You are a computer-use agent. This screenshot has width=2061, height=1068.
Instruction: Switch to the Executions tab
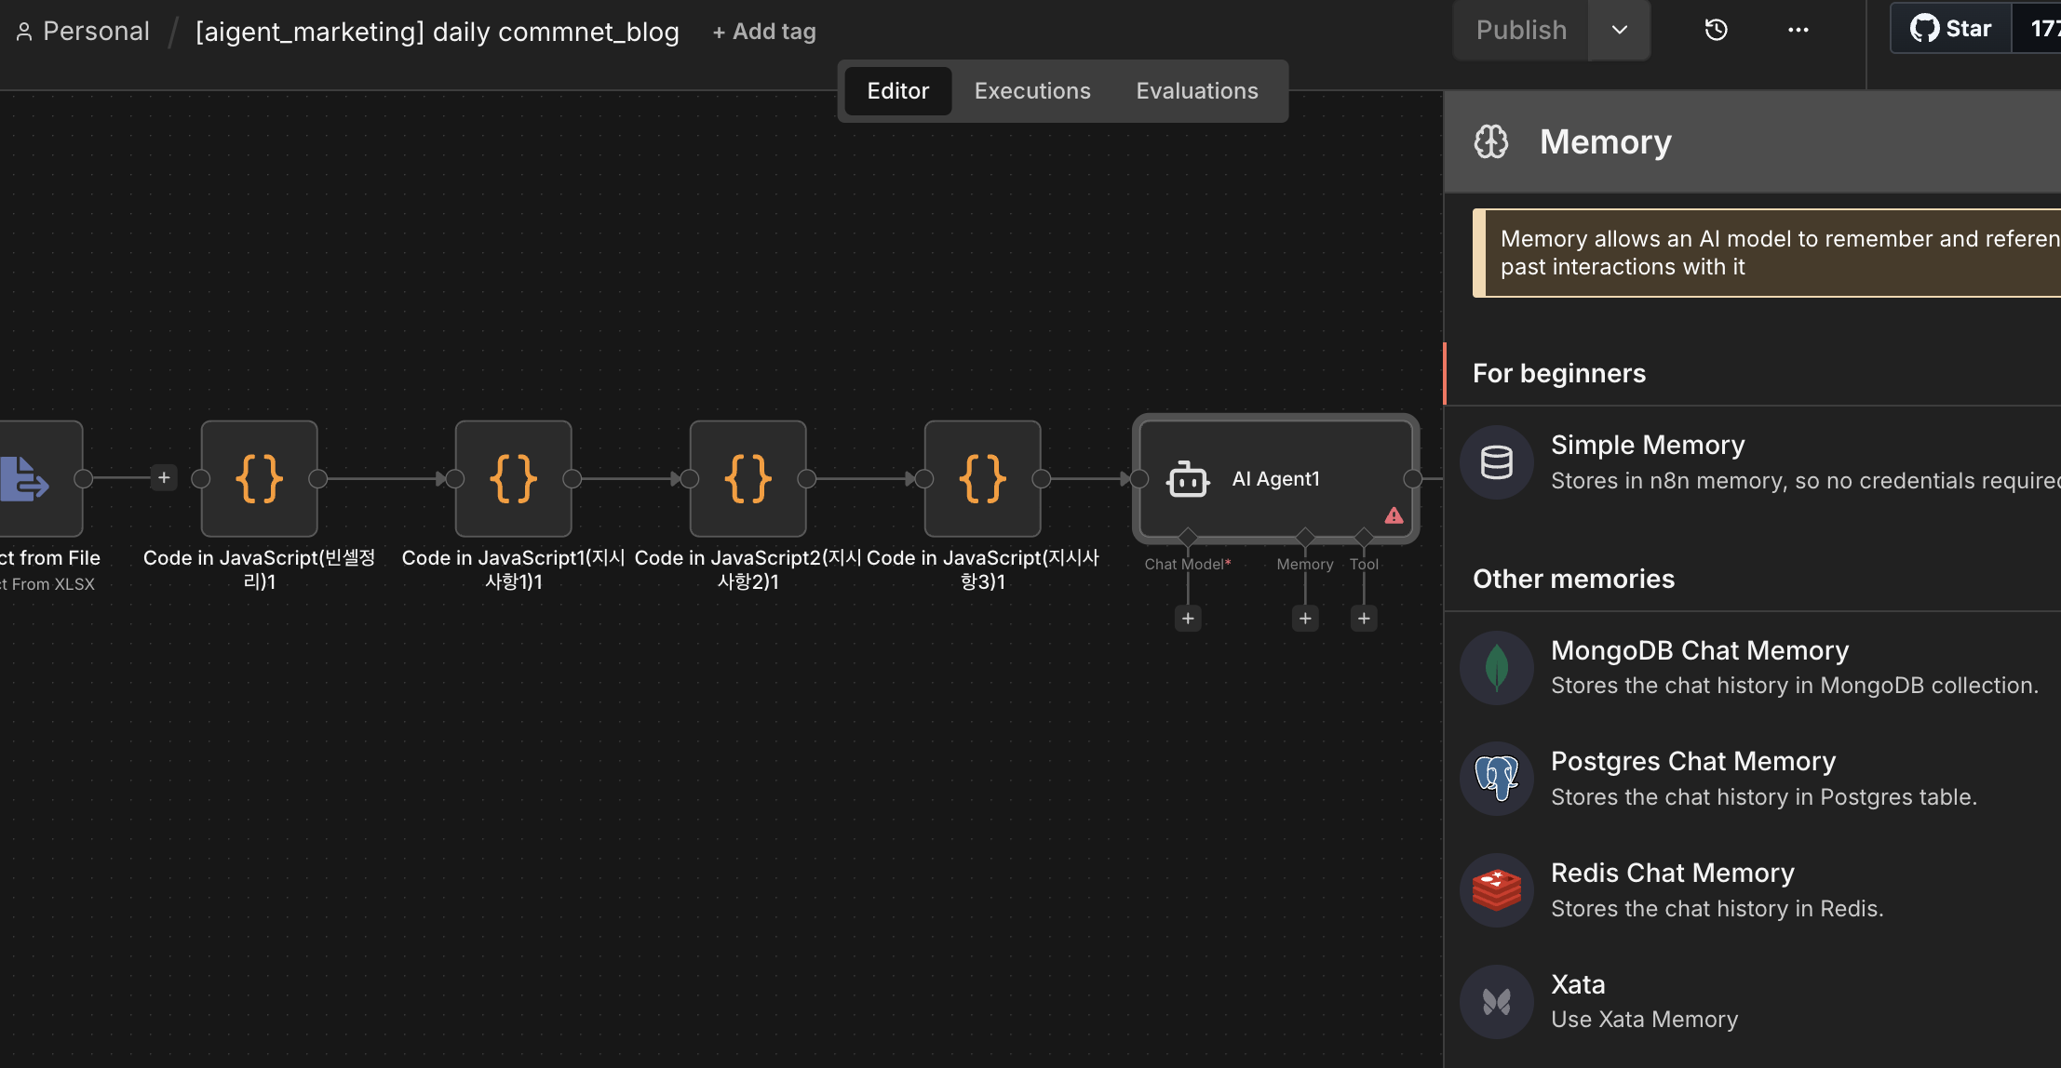(x=1031, y=90)
